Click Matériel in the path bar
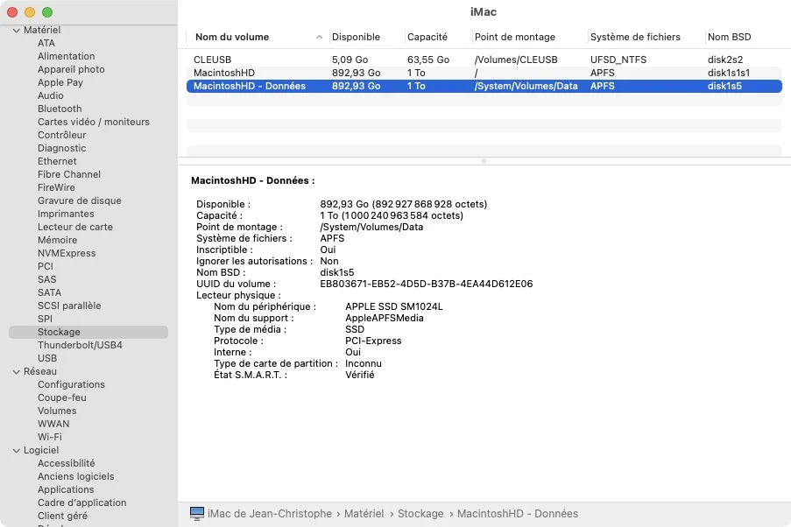This screenshot has height=527, width=791. (364, 513)
